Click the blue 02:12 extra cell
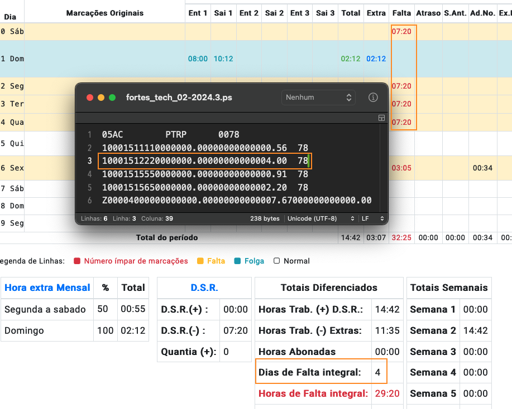This screenshot has height=409, width=512. pos(376,59)
